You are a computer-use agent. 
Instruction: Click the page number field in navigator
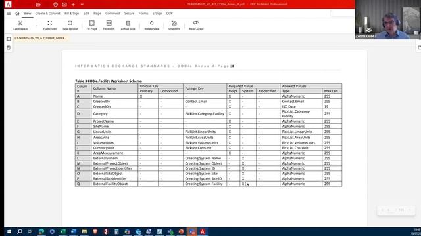(x=389, y=210)
